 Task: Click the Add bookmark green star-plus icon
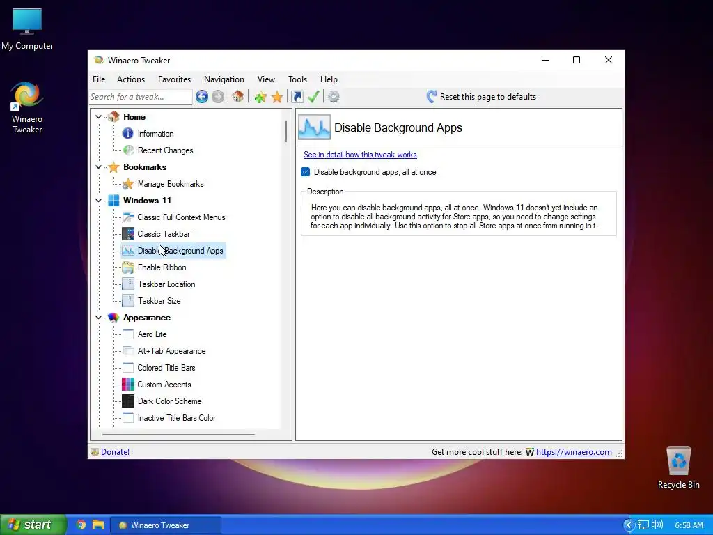pyautogui.click(x=260, y=97)
